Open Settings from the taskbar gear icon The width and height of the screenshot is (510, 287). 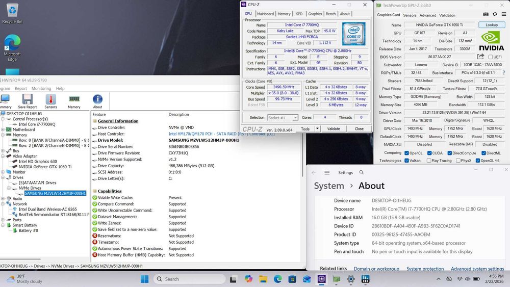pyautogui.click(x=351, y=279)
